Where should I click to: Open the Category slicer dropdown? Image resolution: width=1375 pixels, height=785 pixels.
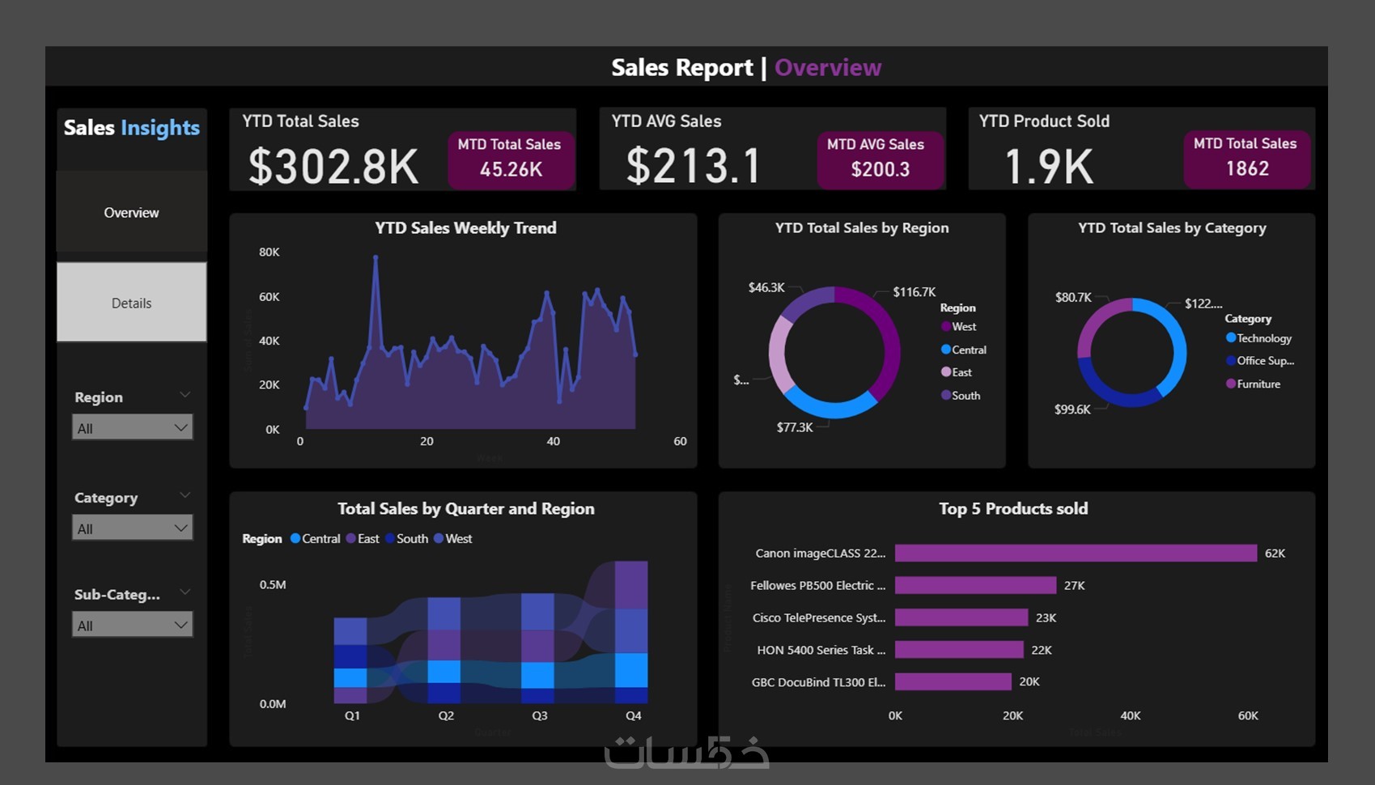tap(133, 528)
